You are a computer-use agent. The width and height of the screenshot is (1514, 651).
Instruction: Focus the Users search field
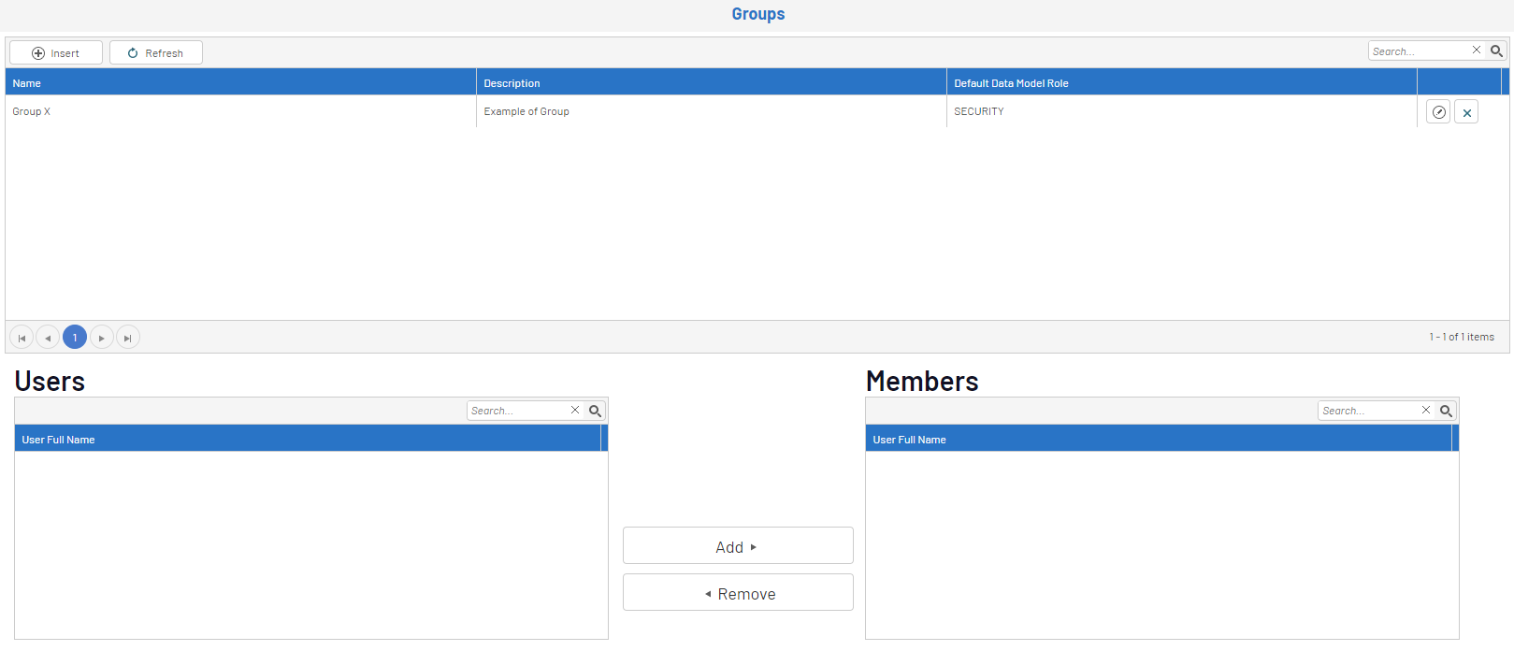click(518, 410)
